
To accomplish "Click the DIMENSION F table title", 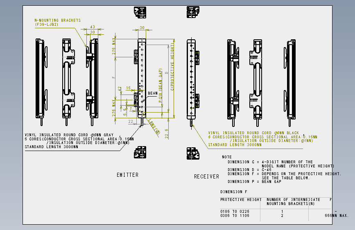I will click(234, 192).
